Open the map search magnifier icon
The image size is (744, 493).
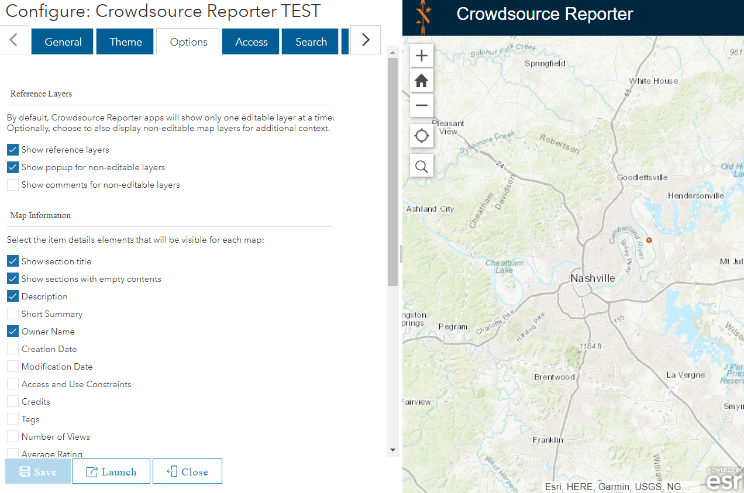pos(422,166)
